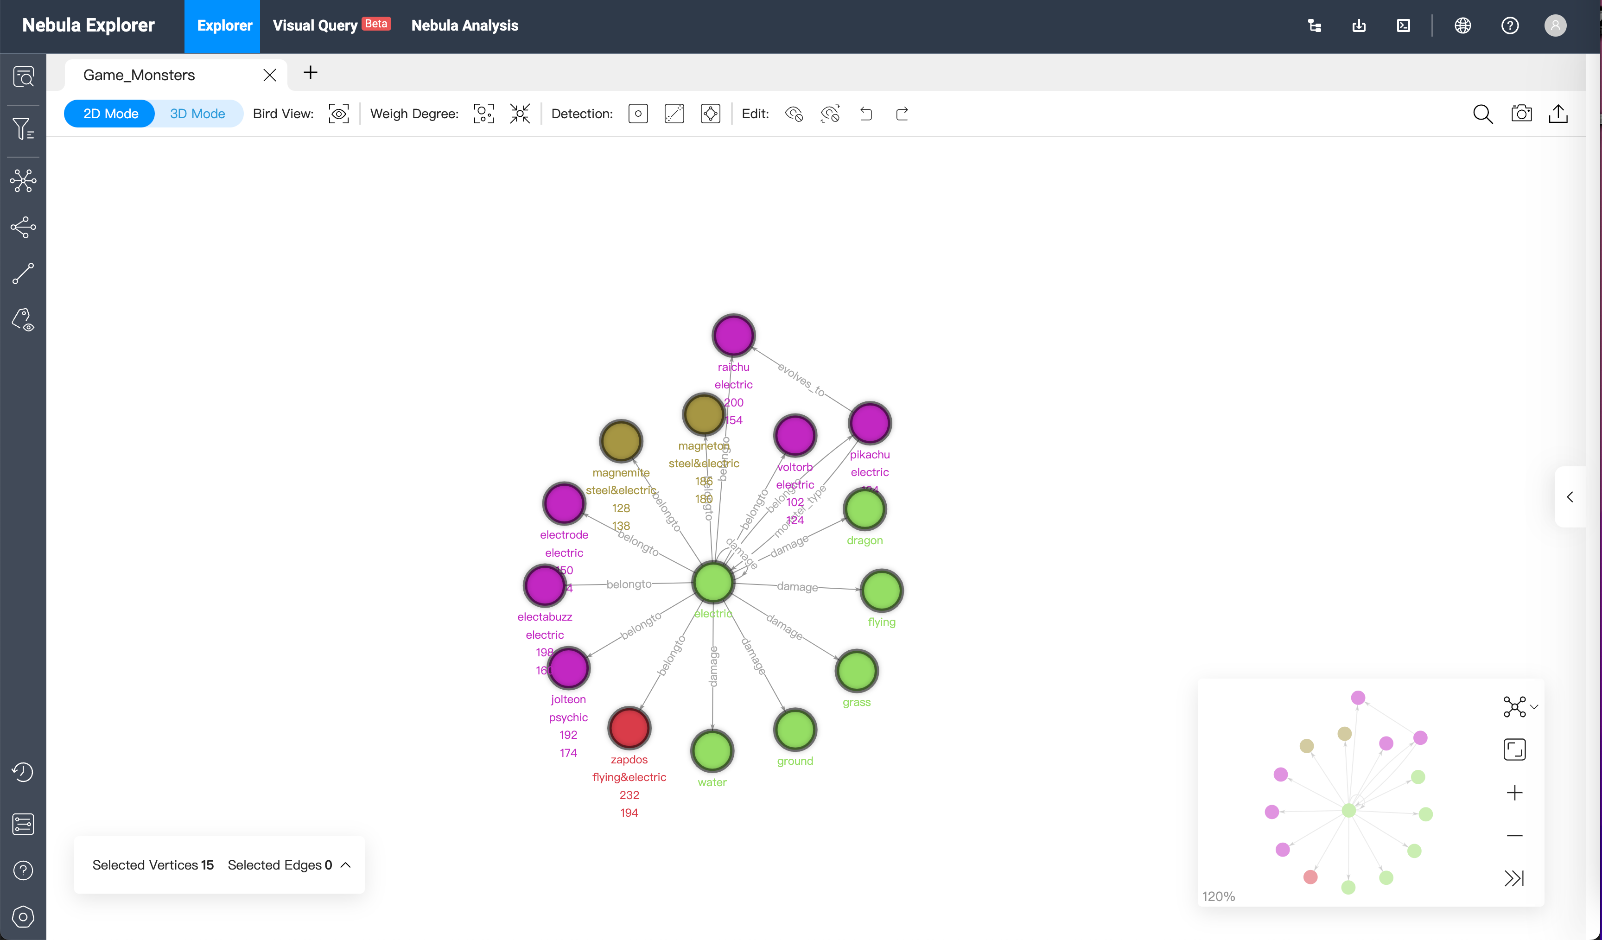This screenshot has width=1602, height=940.
Task: Click the Selected Vertices 15 text
Action: pyautogui.click(x=153, y=865)
